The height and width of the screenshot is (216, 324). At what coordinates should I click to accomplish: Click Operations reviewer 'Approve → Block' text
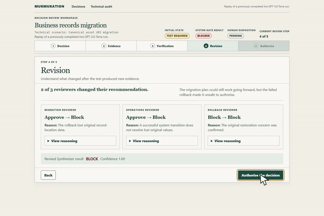pos(146,117)
